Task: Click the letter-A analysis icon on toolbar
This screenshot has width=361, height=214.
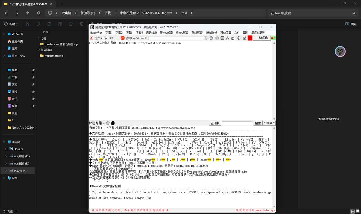Action: [227, 38]
